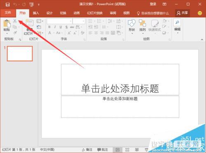The image size is (206, 153).
Task: Open the Character Spacing (AV) dropdown
Action: click(79, 27)
